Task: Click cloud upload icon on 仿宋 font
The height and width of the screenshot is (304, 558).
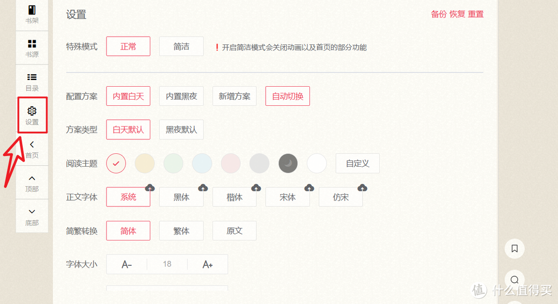Action: (x=362, y=188)
